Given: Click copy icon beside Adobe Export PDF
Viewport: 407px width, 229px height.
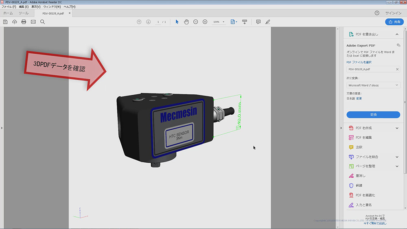Looking at the screenshot, I should coord(398,45).
